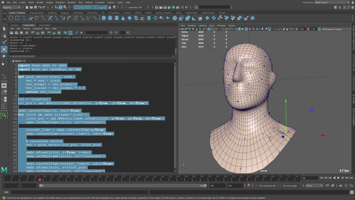Click the current frame marker on timeline

(40, 178)
